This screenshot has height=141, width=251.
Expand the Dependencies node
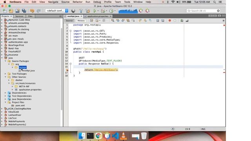(x=5, y=93)
